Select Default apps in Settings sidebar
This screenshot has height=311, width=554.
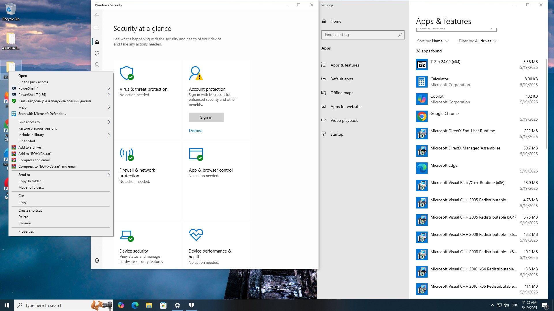pos(341,79)
